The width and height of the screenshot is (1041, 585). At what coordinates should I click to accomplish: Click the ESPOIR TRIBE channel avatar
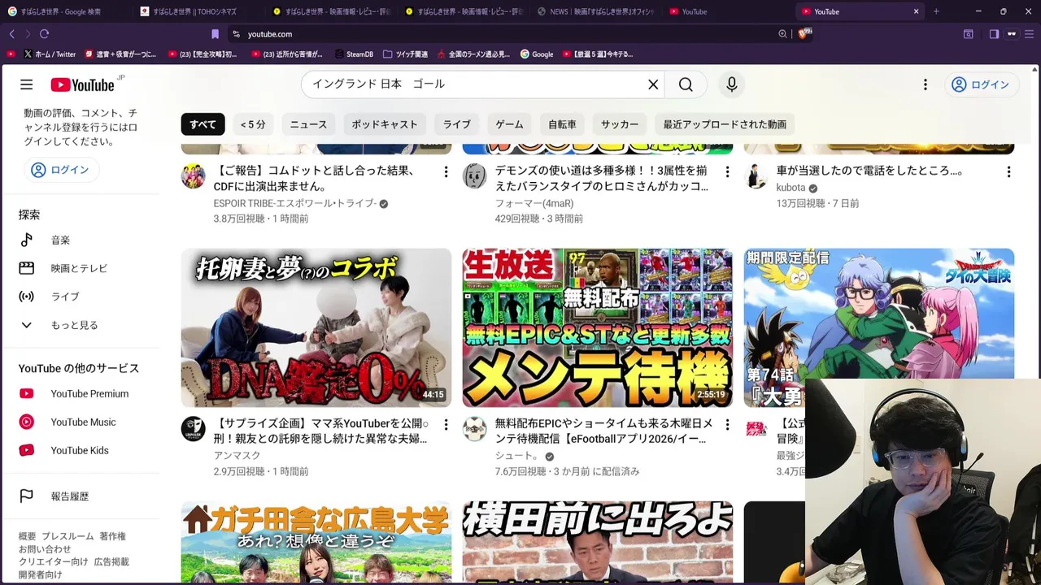[194, 176]
